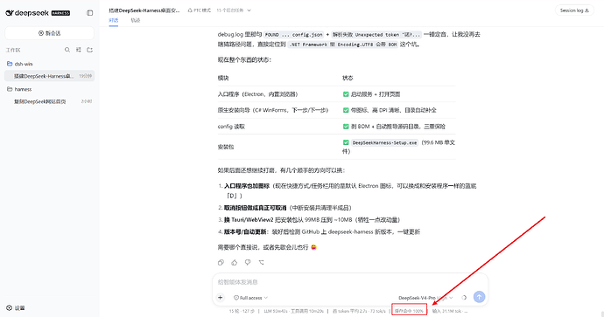Viewport: 604px width, 317px height.
Task: Click the Session log button
Action: pos(574,10)
